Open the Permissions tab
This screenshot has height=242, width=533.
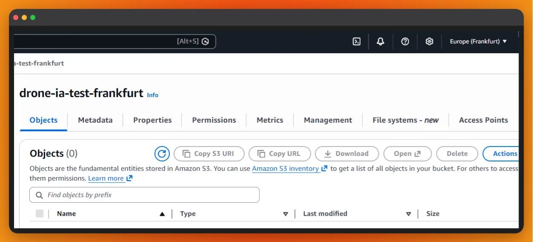[214, 120]
